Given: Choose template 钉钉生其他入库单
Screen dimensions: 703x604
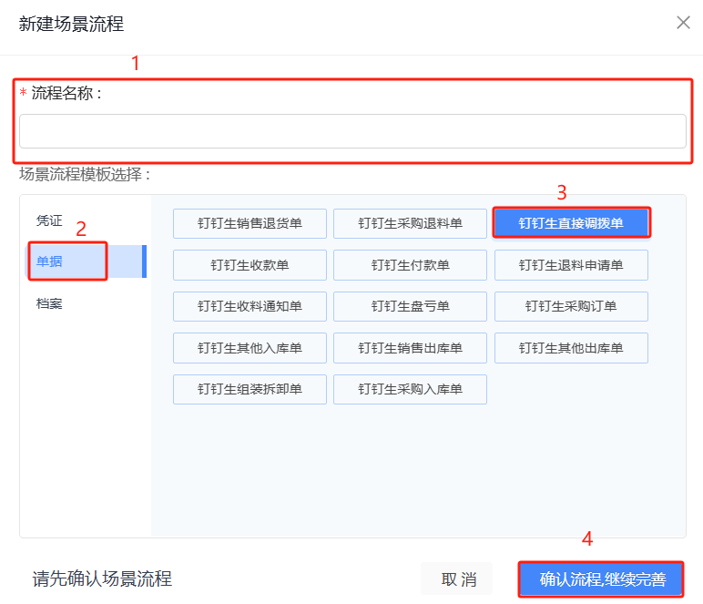Looking at the screenshot, I should (250, 348).
